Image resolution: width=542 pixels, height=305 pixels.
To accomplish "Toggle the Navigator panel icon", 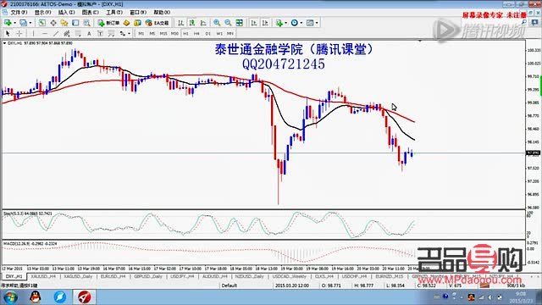I will coord(64,23).
